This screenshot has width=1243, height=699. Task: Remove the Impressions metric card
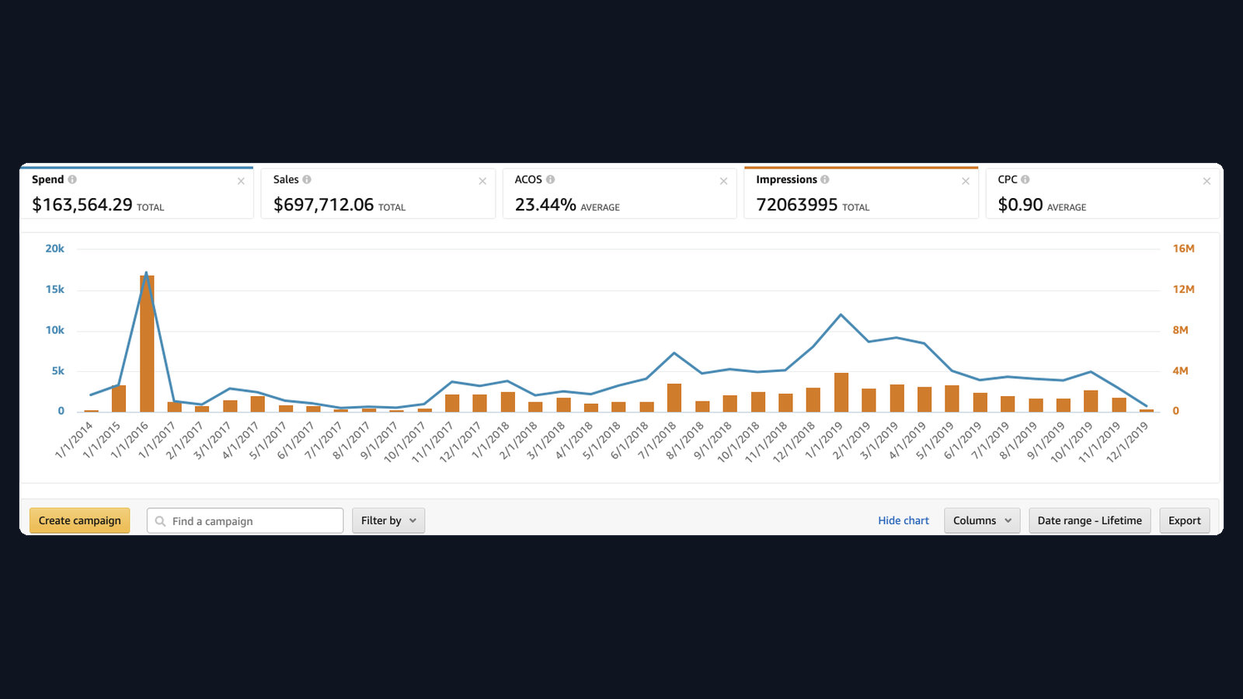point(966,181)
